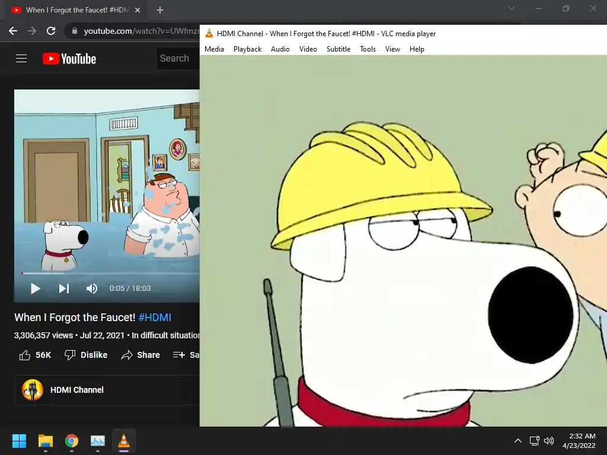This screenshot has width=607, height=455.
Task: Skip to next YouTube video
Action: (64, 289)
